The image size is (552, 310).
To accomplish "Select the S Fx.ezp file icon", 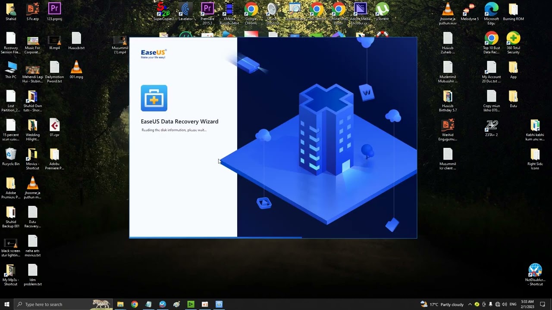I will 32,12.
